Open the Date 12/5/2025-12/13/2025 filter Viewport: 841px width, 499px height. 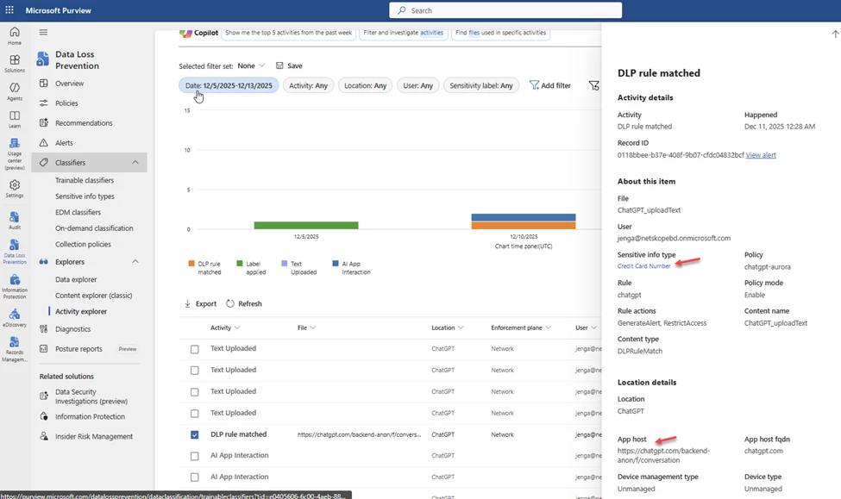point(229,85)
